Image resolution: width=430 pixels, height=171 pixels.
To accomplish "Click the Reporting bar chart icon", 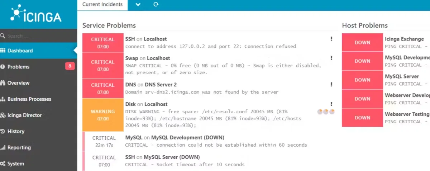I will coord(3,147).
